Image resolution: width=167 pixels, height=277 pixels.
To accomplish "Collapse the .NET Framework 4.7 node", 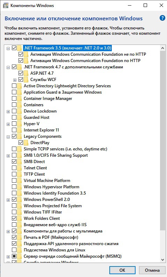I will pos(8,67).
